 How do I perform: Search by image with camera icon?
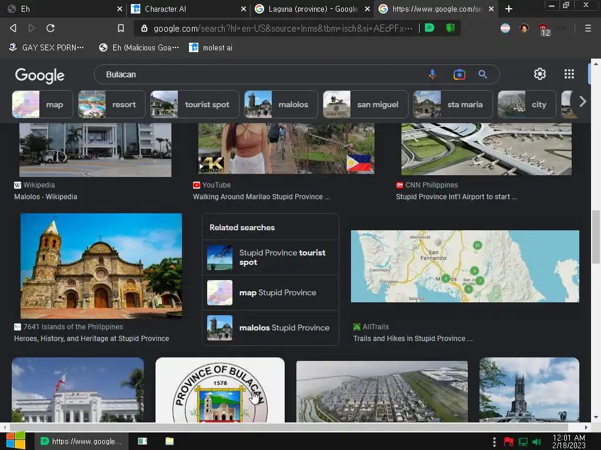pyautogui.click(x=459, y=74)
